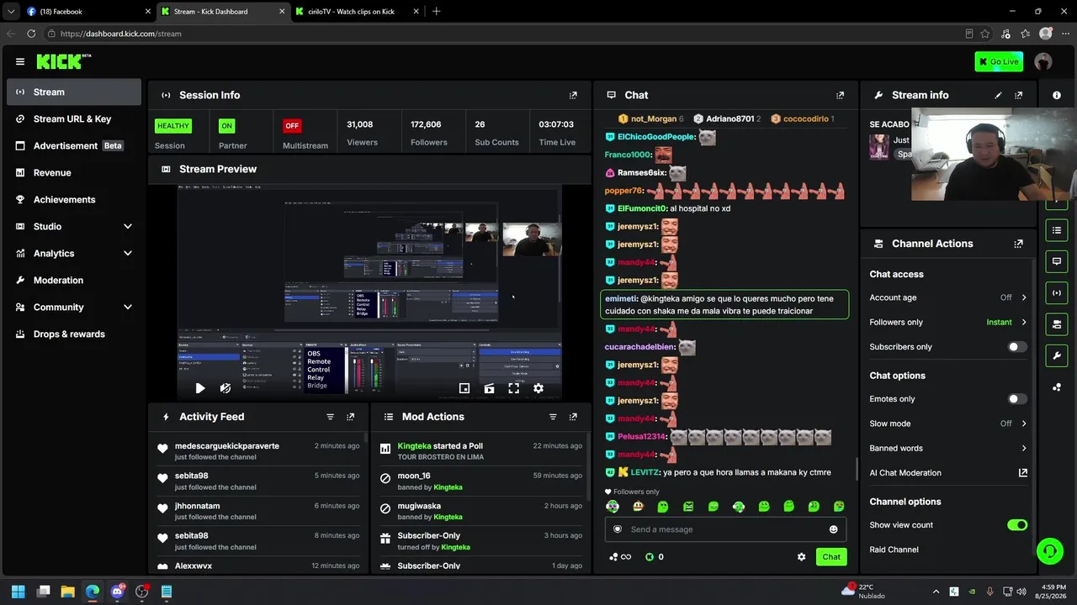Click Kingteka link in poll entry
The image size is (1077, 605).
[414, 446]
